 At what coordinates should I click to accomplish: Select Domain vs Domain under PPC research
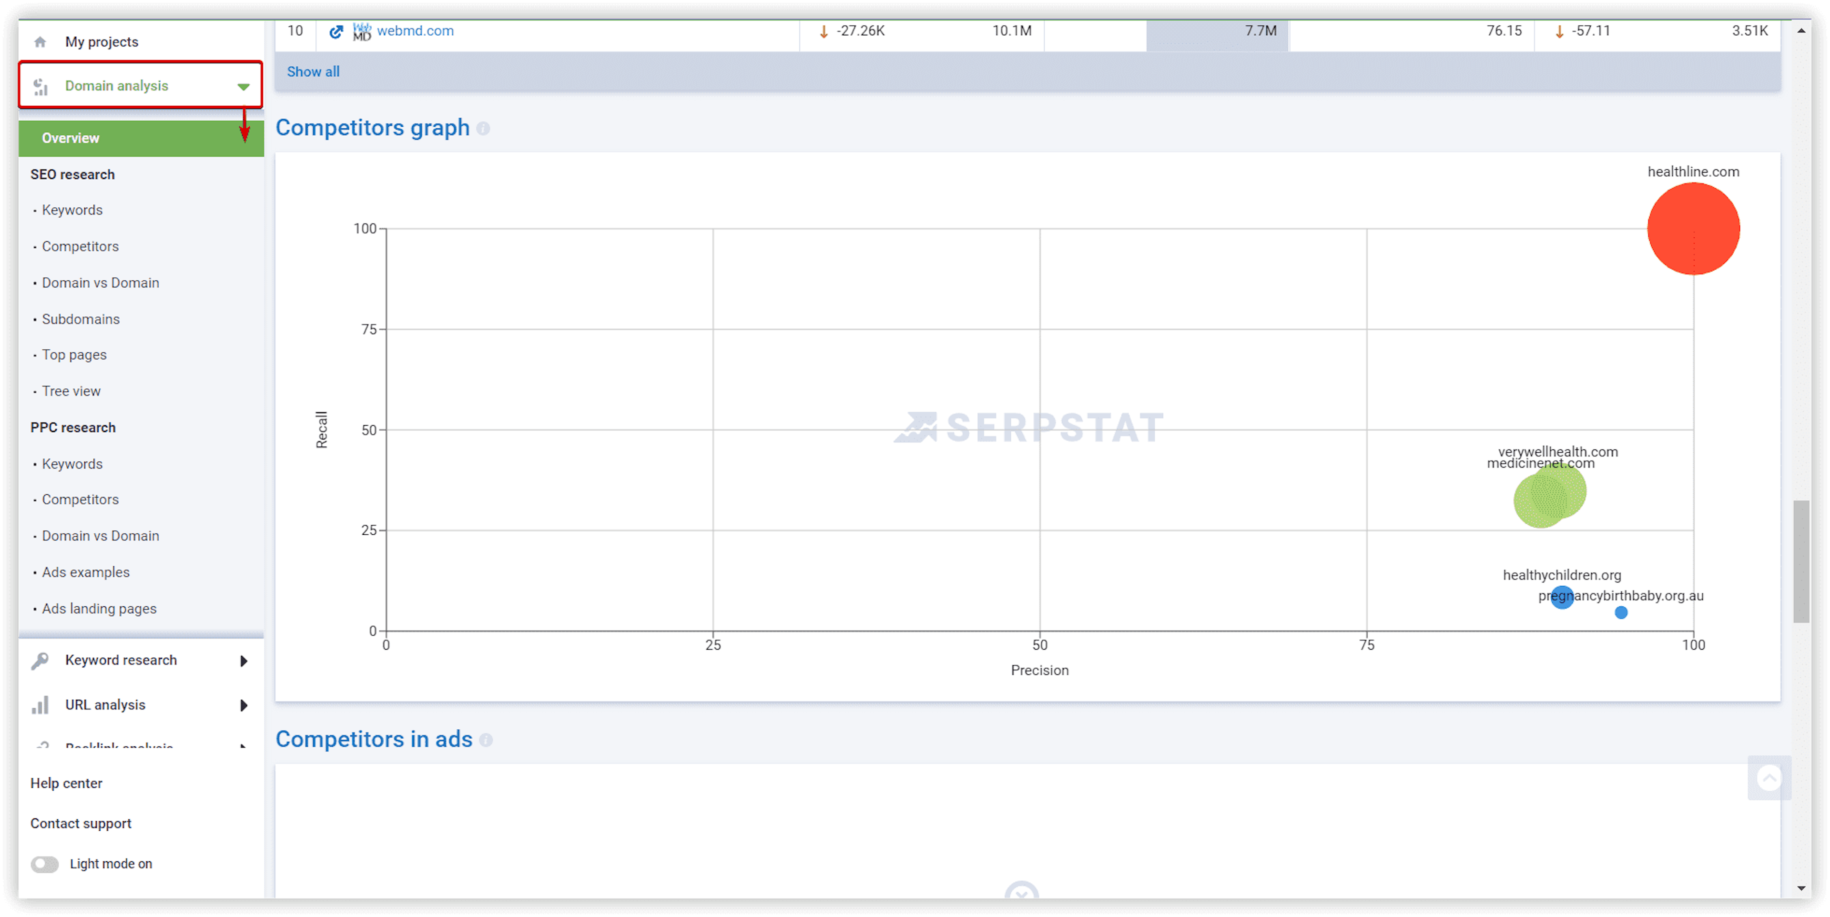(x=101, y=536)
